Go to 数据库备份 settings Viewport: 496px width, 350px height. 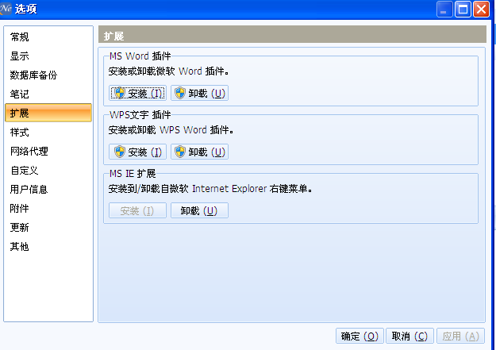pos(33,75)
